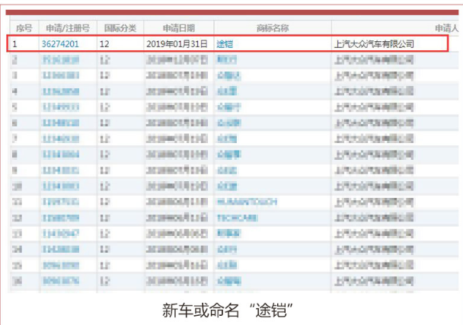Open registration number link 36274201
This screenshot has height=325, width=463.
pos(60,44)
